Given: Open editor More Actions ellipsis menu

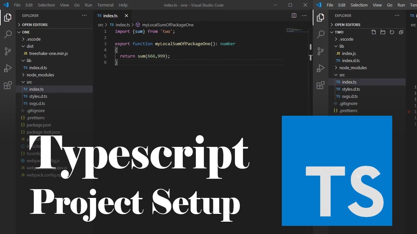Looking at the screenshot, I should tap(304, 16).
